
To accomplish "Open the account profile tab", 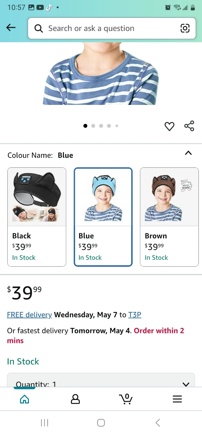I will coord(75,399).
